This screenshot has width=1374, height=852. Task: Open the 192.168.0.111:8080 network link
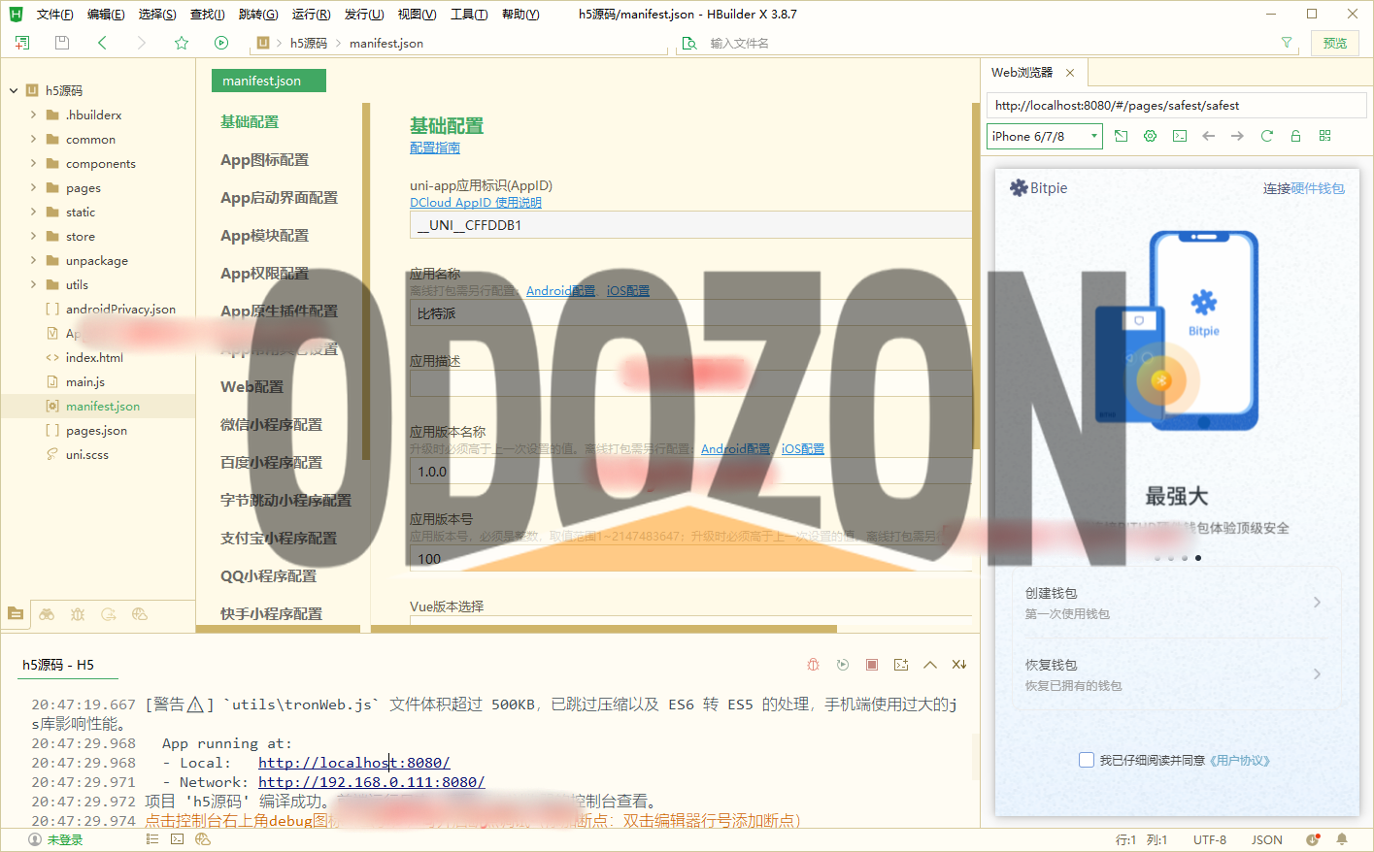[x=371, y=782]
